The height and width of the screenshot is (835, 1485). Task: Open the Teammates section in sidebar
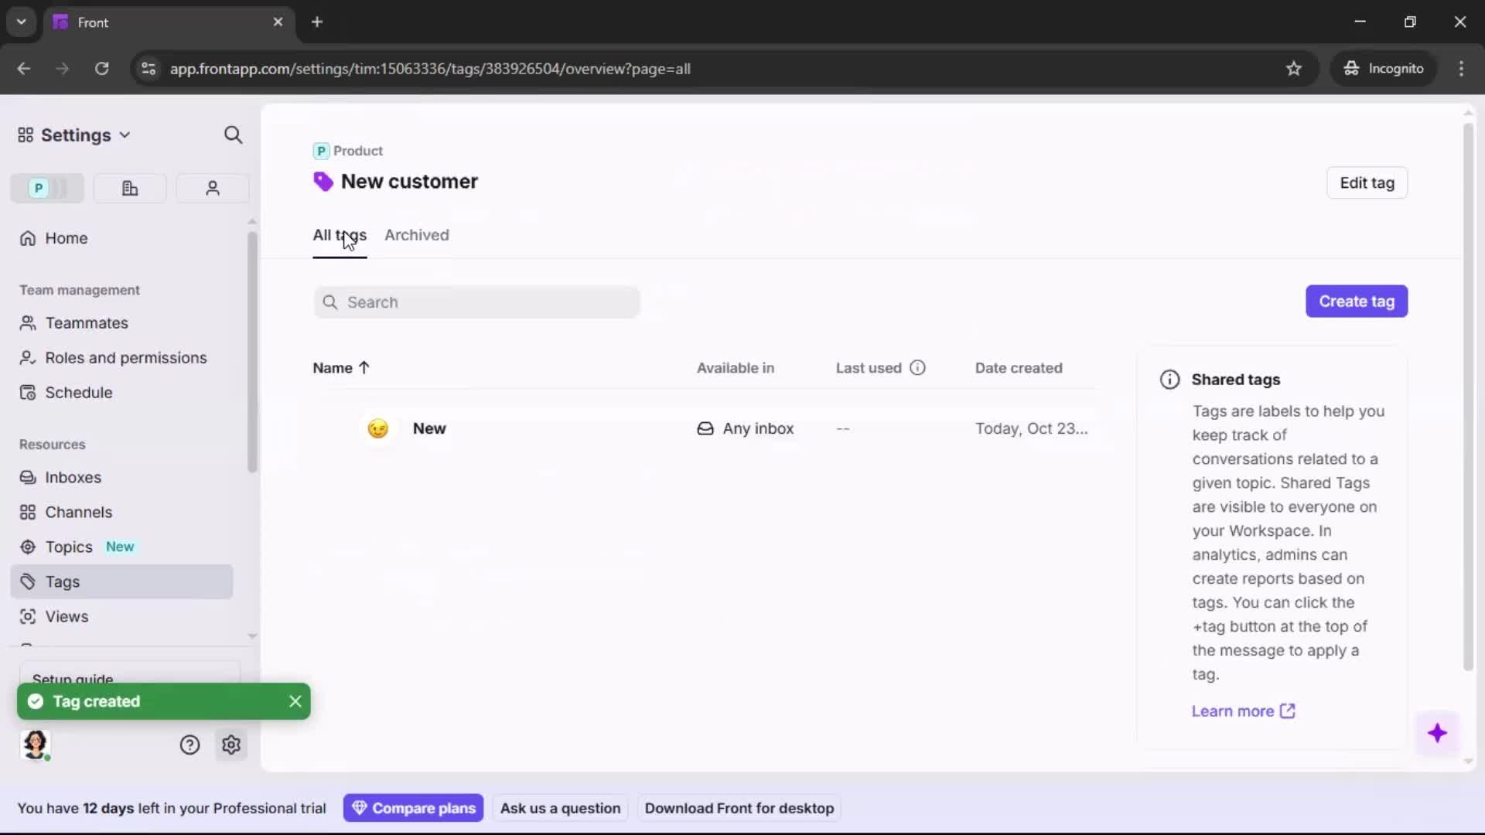(x=85, y=322)
